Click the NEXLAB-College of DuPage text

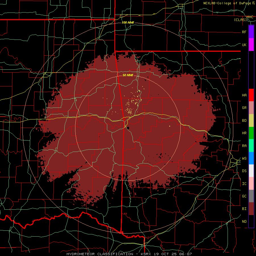[228, 3]
